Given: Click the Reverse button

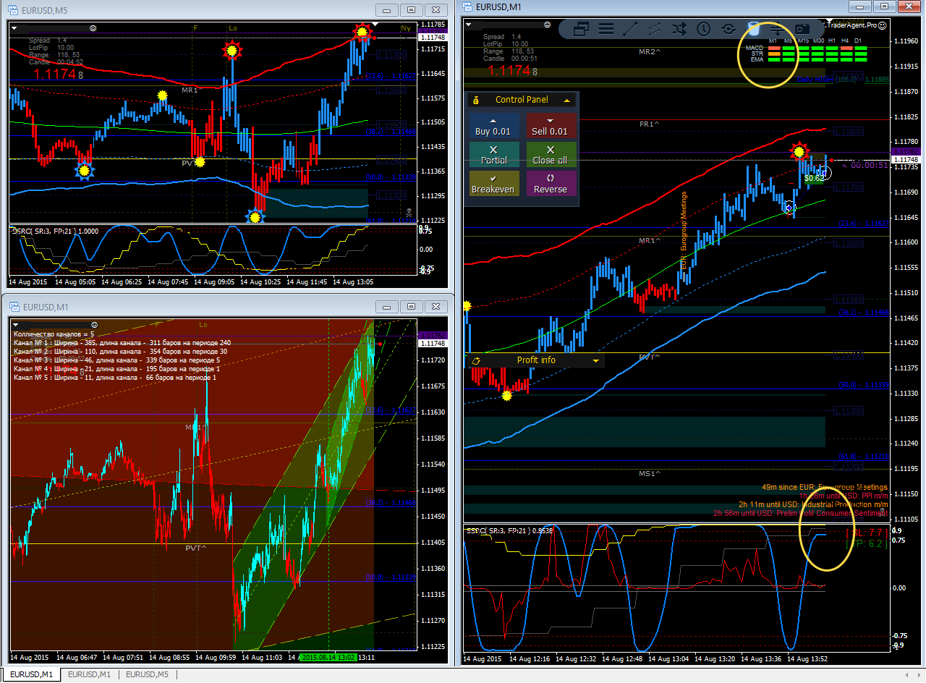Looking at the screenshot, I should [551, 183].
